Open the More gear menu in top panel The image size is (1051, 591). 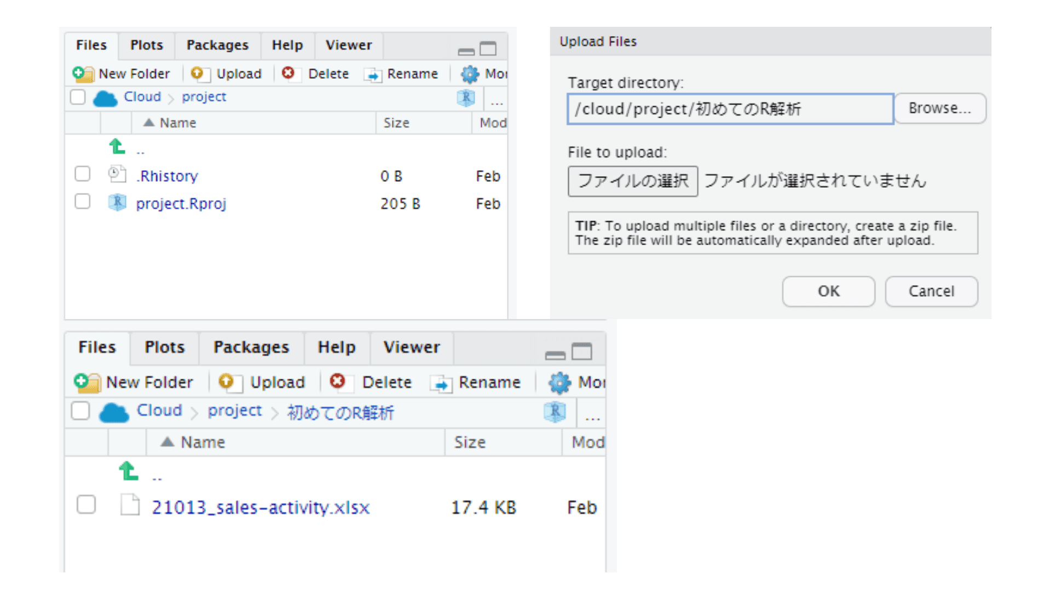tap(470, 74)
